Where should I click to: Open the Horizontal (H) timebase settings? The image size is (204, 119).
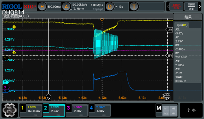(x=42, y=6)
